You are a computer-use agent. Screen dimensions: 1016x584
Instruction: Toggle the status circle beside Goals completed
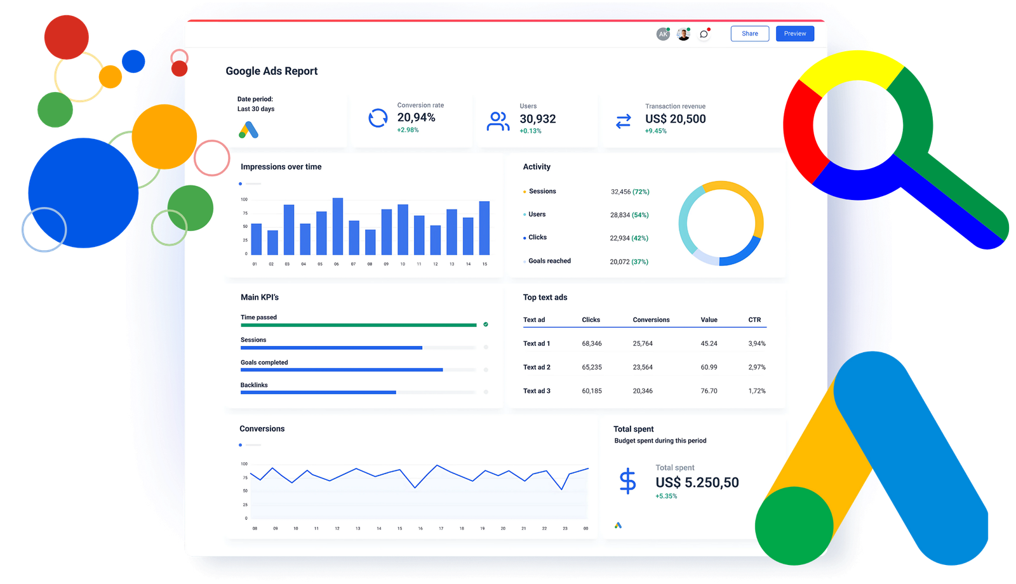(x=486, y=369)
